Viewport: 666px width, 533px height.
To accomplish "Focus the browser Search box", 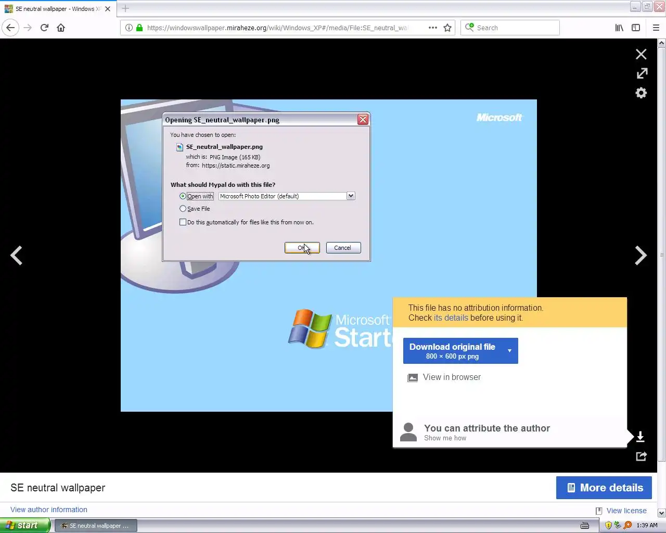I will [510, 28].
